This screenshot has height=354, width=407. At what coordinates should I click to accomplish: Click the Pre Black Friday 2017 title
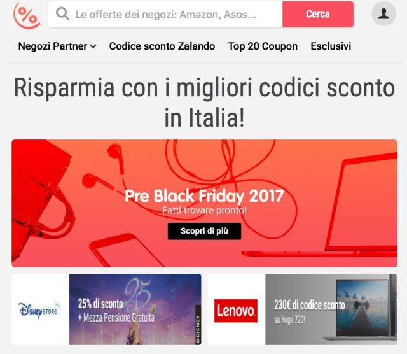204,195
